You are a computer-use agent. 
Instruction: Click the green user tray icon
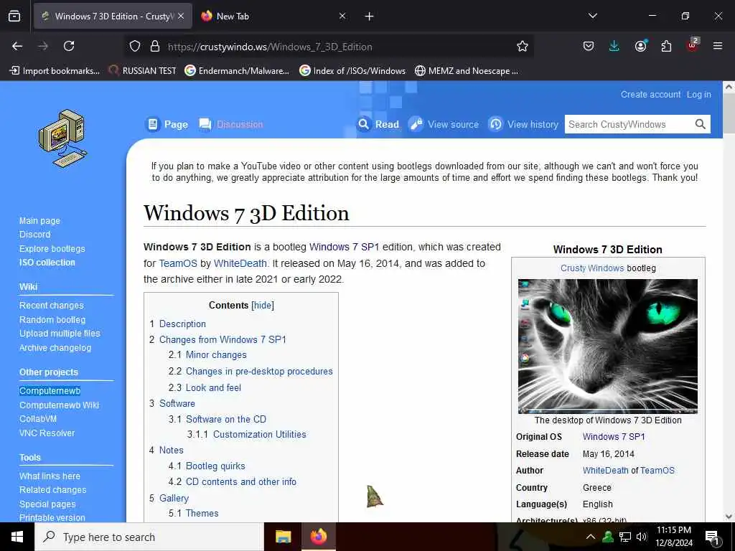click(x=608, y=537)
